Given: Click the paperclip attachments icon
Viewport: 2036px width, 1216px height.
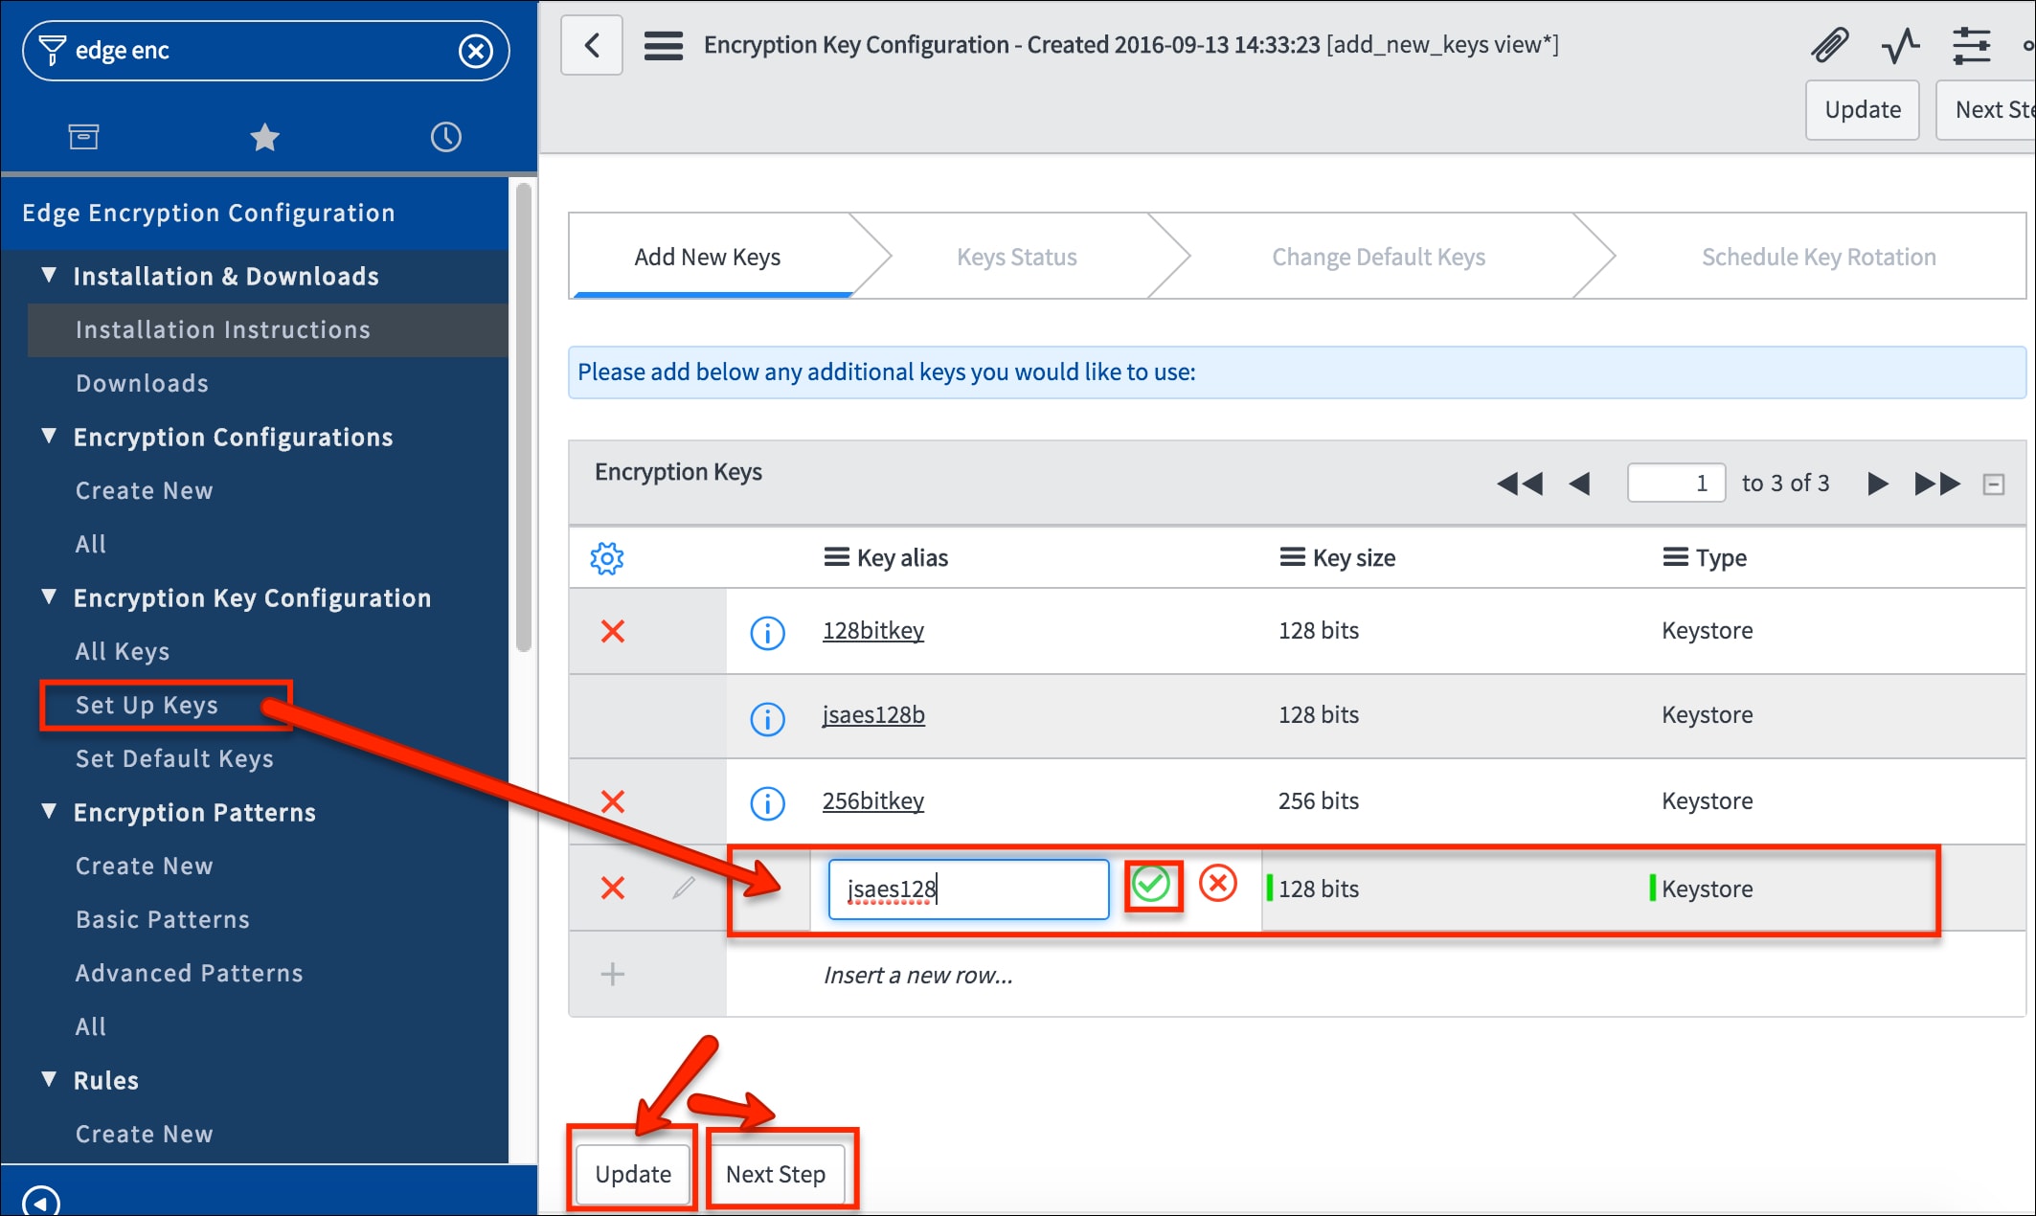Looking at the screenshot, I should pos(1829,45).
